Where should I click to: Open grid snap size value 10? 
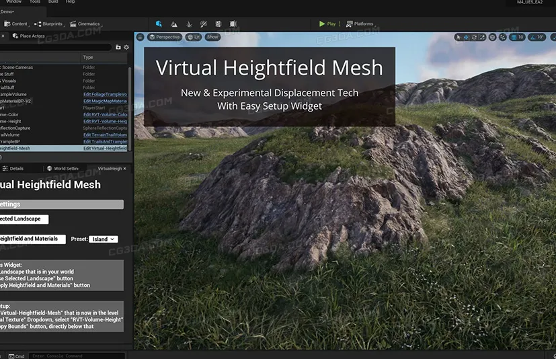click(x=521, y=37)
